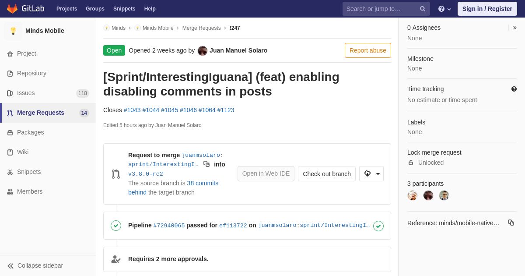525x276 pixels.
Task: Collapse the left sidebar
Action: [x=35, y=265]
